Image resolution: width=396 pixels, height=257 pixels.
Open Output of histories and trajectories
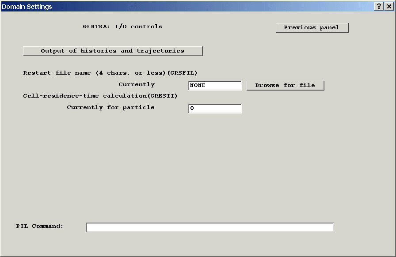113,51
